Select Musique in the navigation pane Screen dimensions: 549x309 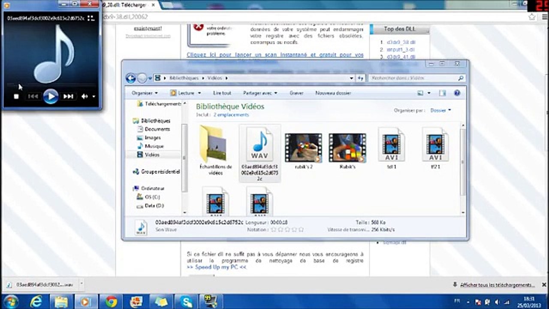click(x=154, y=146)
